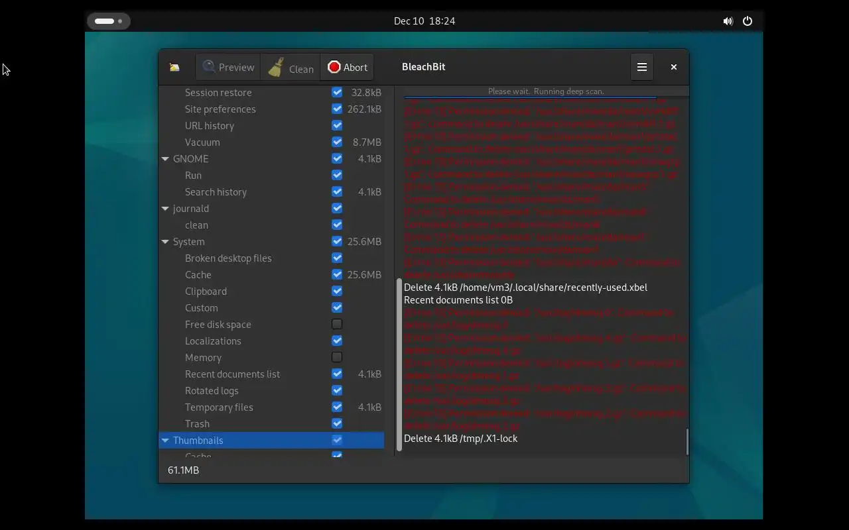
Task: Toggle the Custom checkbox
Action: pyautogui.click(x=337, y=307)
